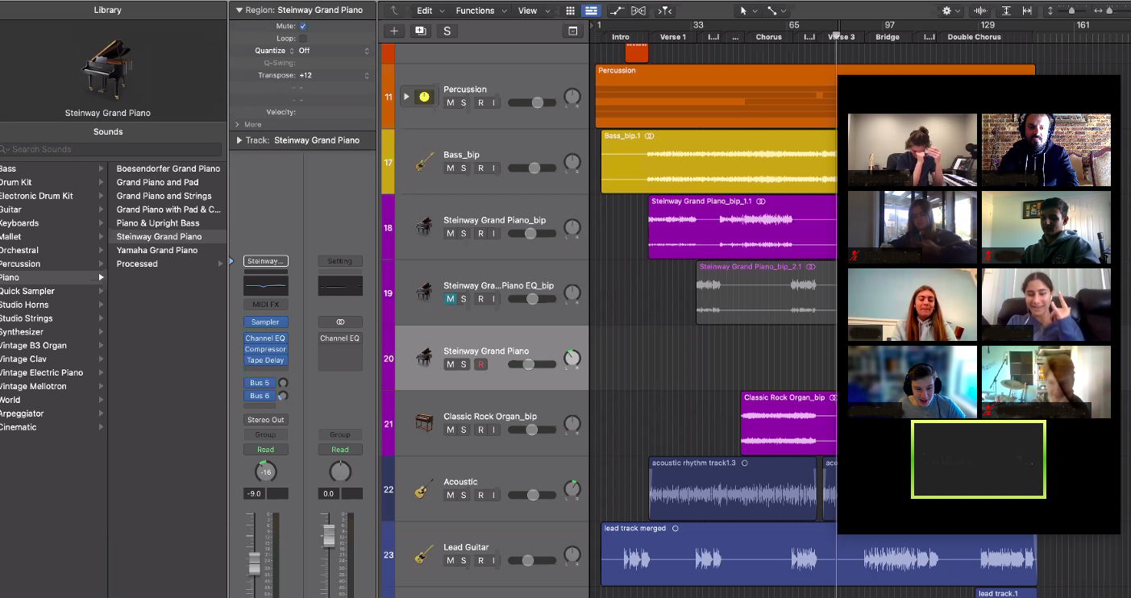Click the duplicate track icon
Image resolution: width=1131 pixels, height=598 pixels.
click(x=420, y=31)
